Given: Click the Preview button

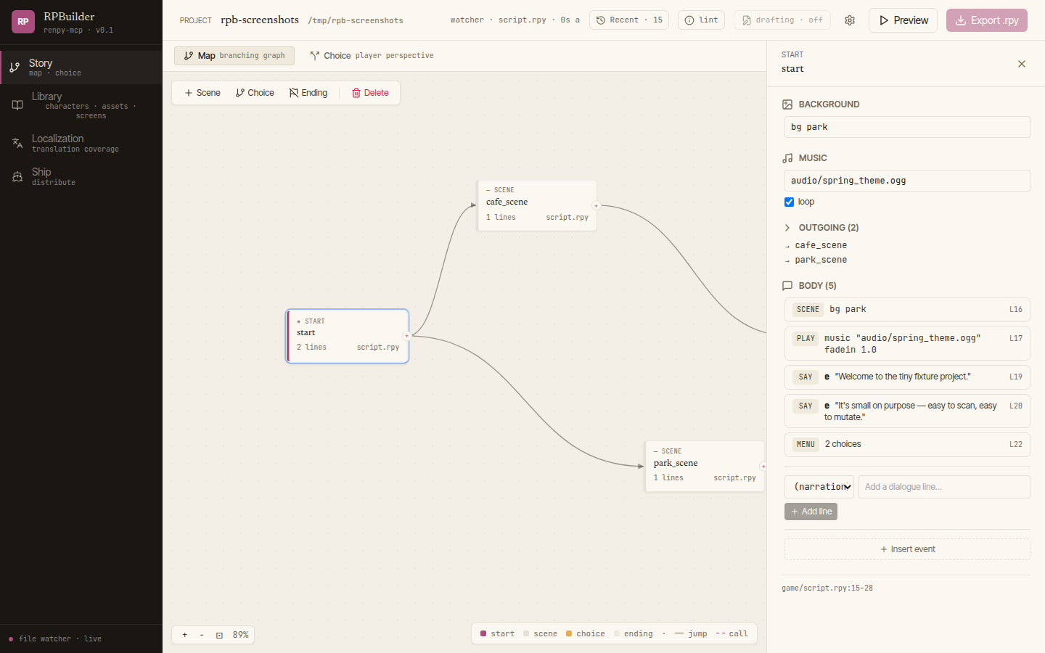Looking at the screenshot, I should click(903, 20).
